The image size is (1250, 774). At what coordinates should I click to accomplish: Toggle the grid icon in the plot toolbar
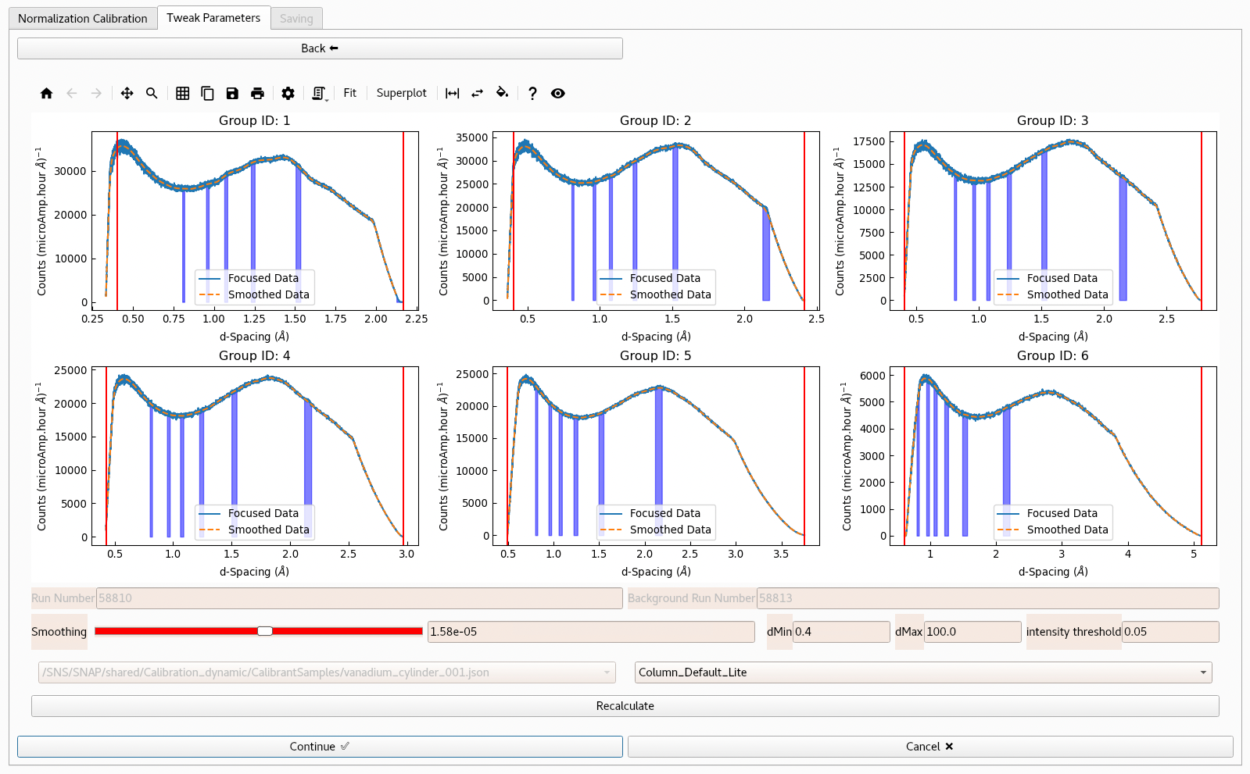[x=182, y=93]
